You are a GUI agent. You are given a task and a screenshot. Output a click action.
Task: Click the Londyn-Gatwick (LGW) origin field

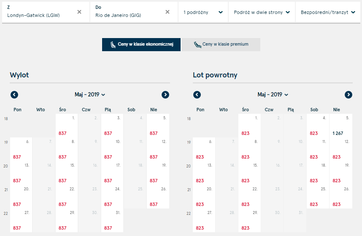coord(39,12)
